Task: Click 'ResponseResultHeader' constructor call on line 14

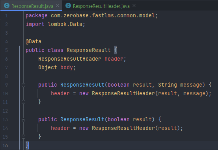Action: 123,128
